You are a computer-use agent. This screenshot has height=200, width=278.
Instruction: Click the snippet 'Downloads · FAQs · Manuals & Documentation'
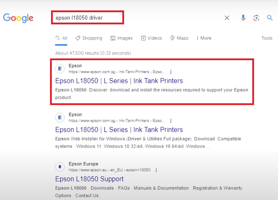tap(149, 192)
